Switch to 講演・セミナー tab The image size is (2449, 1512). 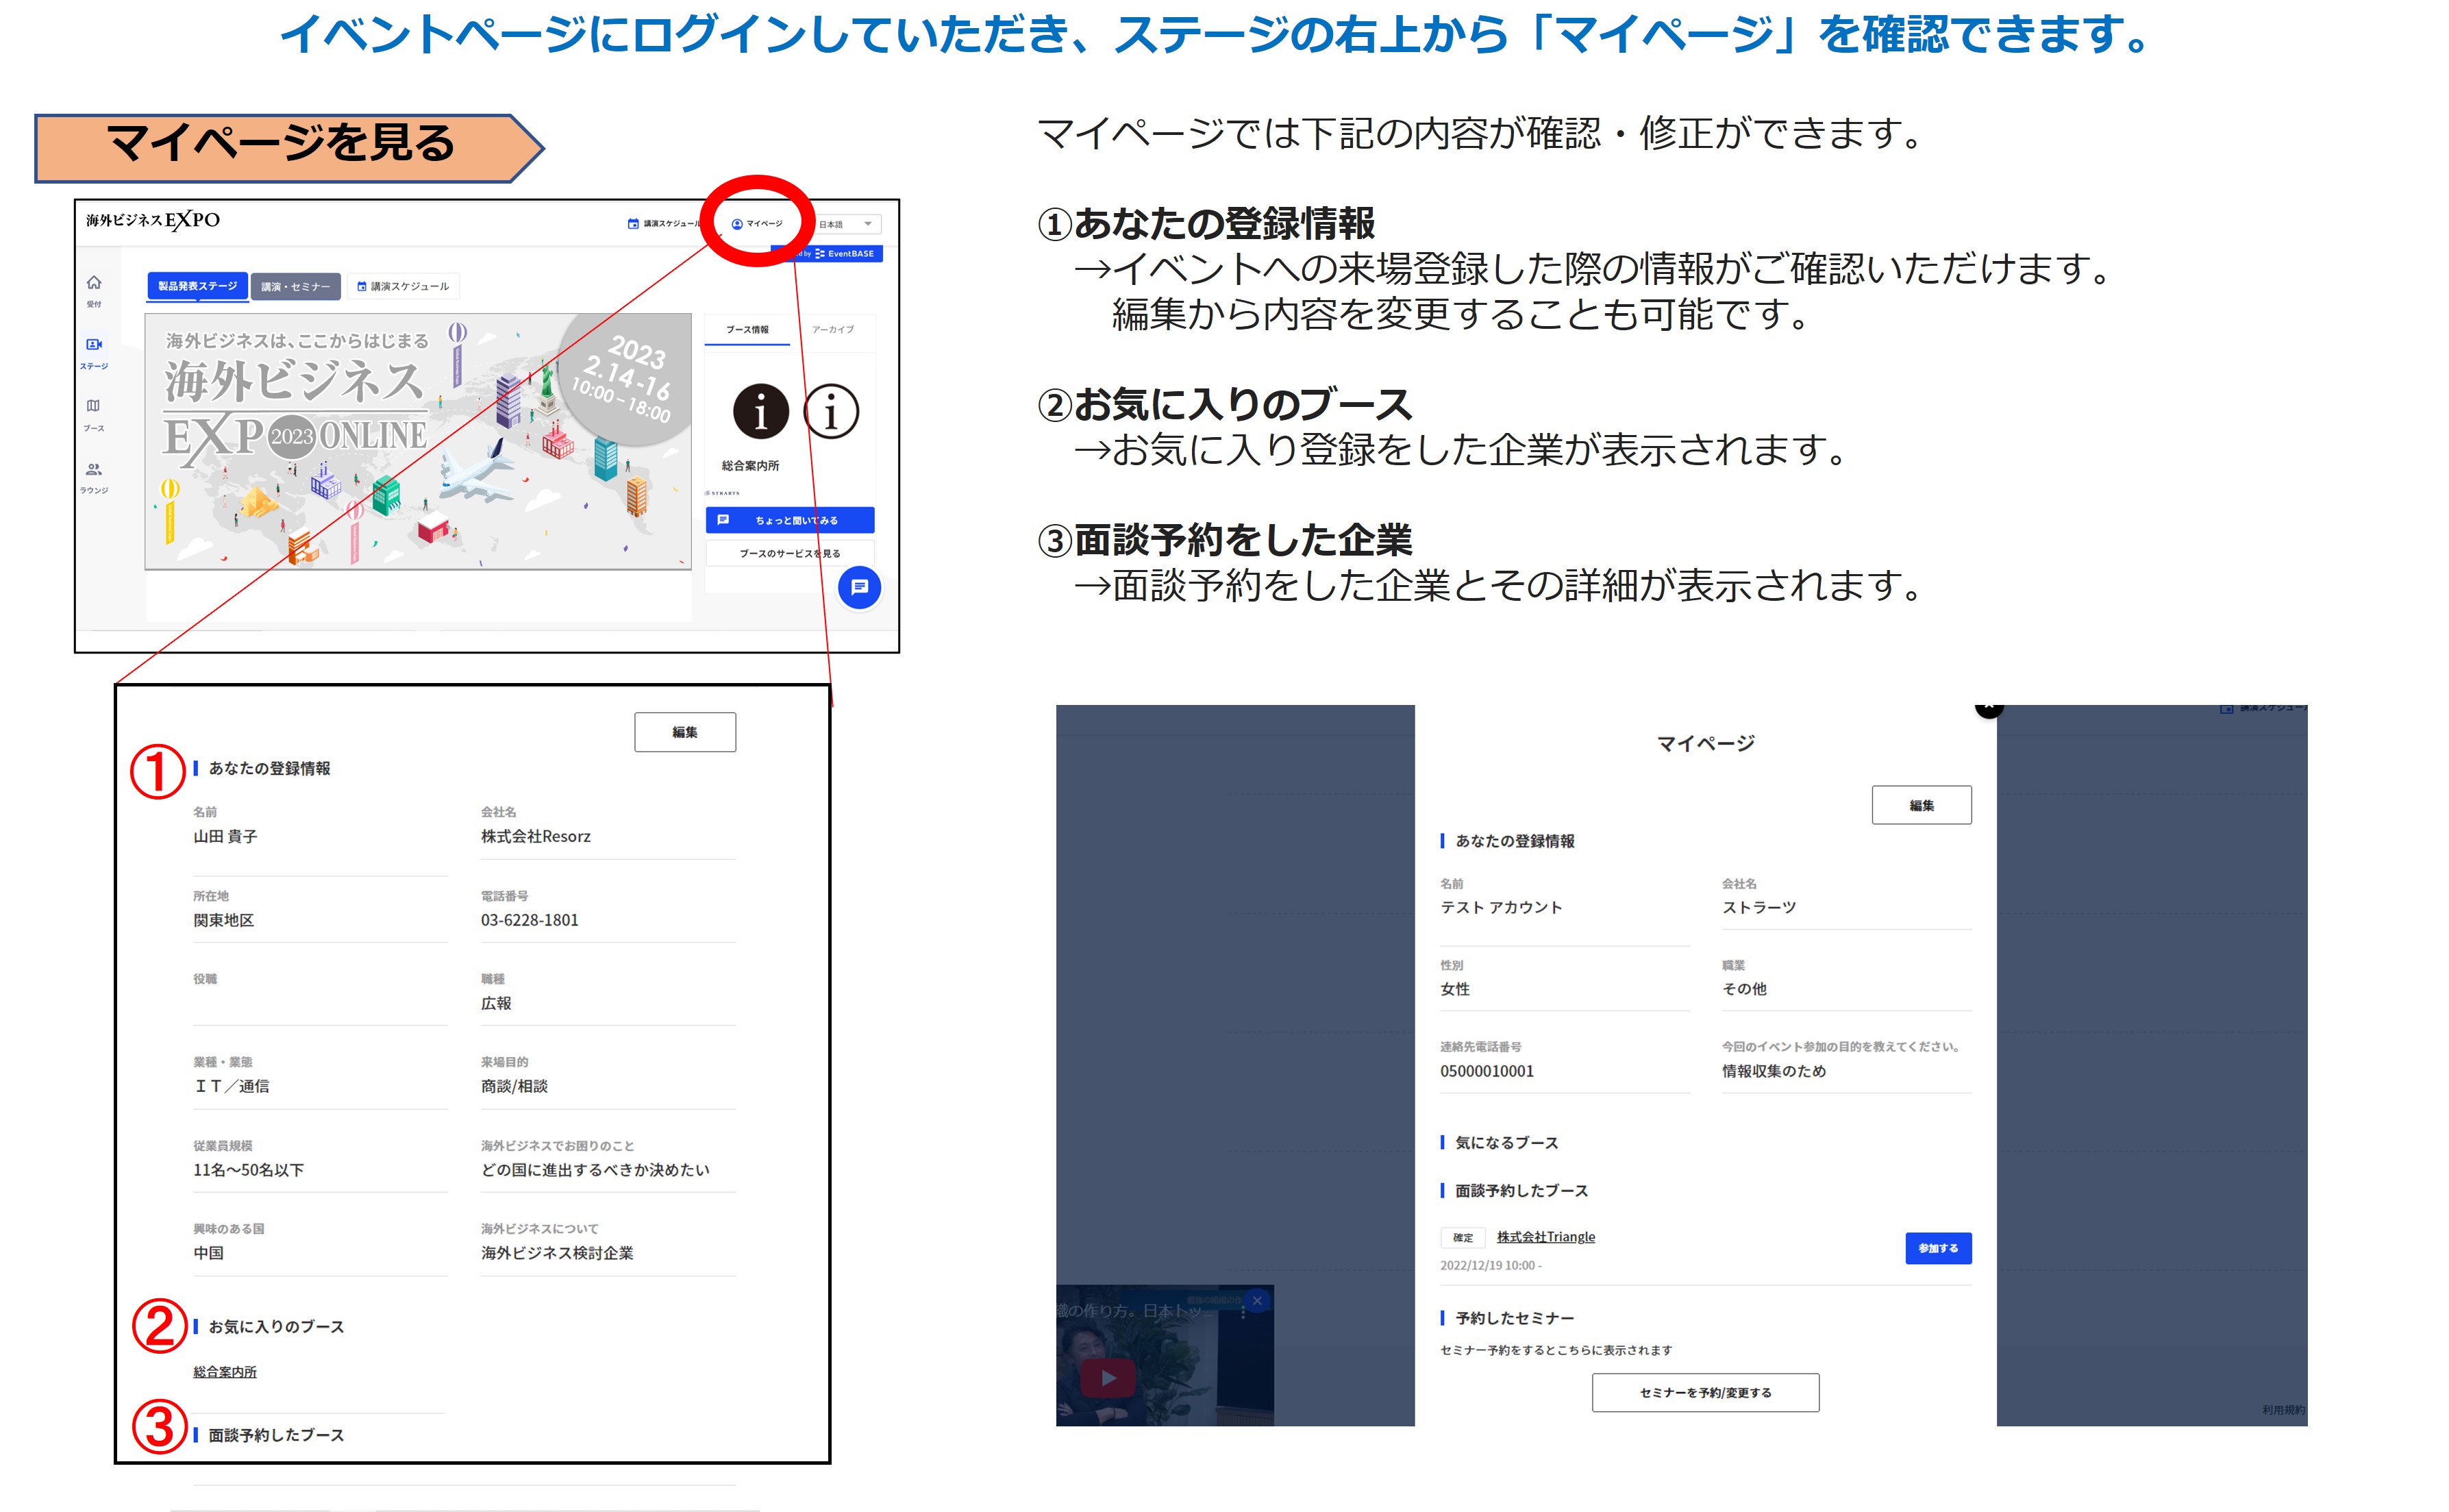(x=296, y=286)
